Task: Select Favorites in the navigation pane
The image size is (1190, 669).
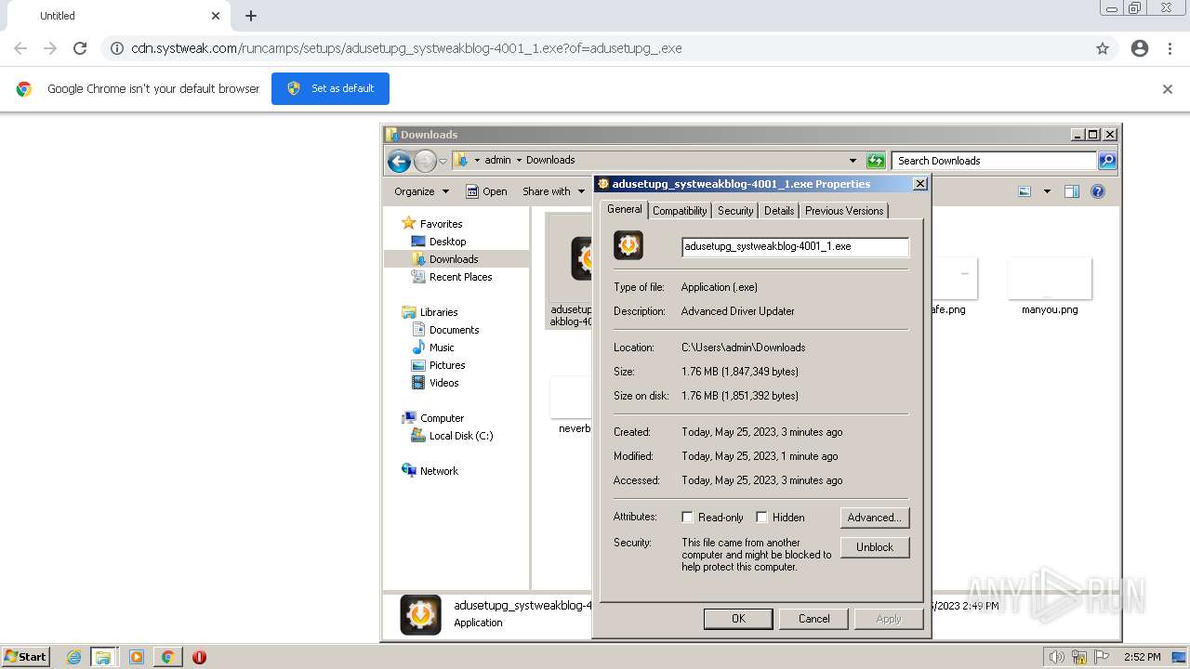Action: point(441,224)
